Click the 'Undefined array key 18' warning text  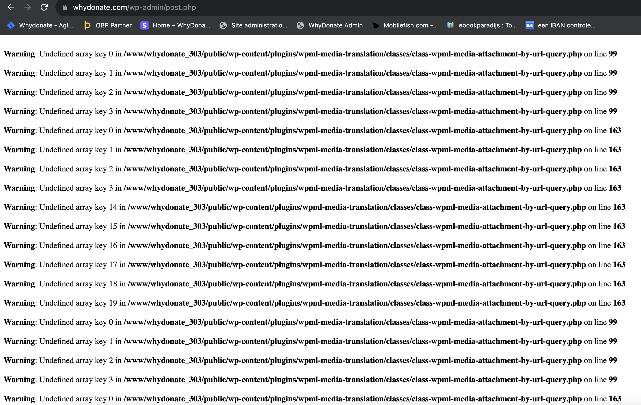pos(314,284)
